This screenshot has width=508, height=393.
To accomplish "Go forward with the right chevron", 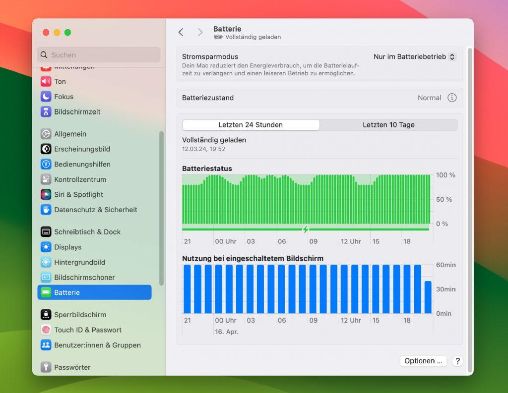I will click(200, 32).
